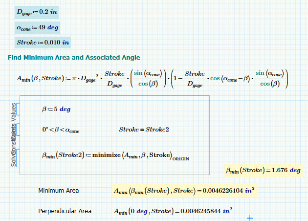Click the Constraints bracket of solve block

point(18,130)
